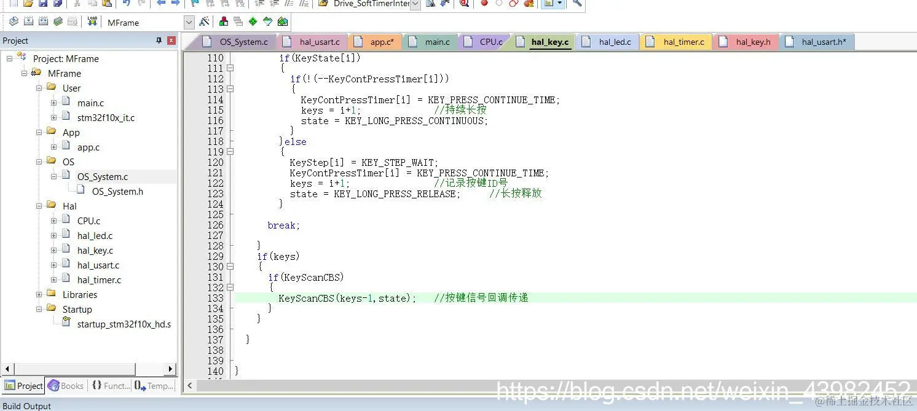Open the Debug session icon with magnifier

click(464, 3)
